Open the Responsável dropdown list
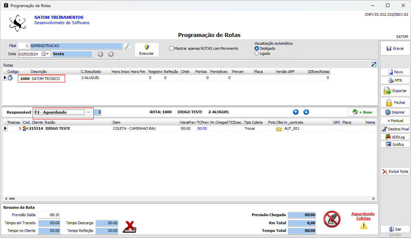The image size is (411, 238). 88,112
